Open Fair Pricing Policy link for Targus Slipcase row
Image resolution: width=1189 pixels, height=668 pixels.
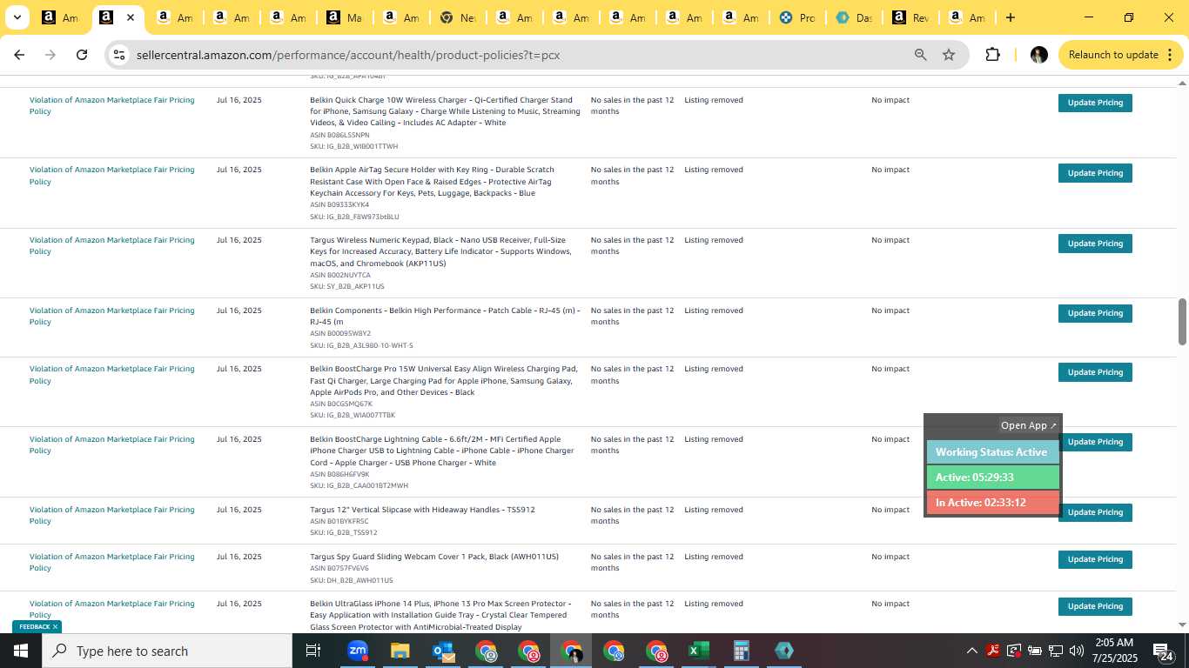(x=112, y=515)
